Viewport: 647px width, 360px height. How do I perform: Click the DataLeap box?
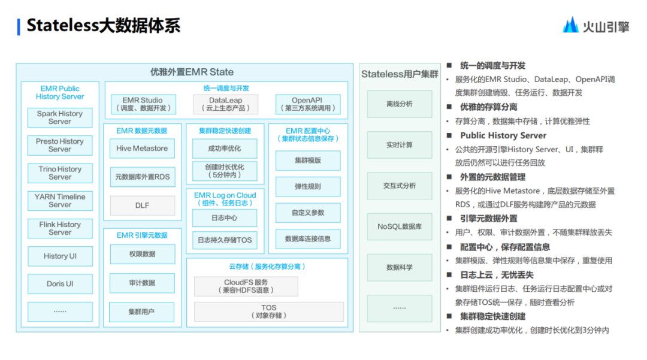click(226, 104)
